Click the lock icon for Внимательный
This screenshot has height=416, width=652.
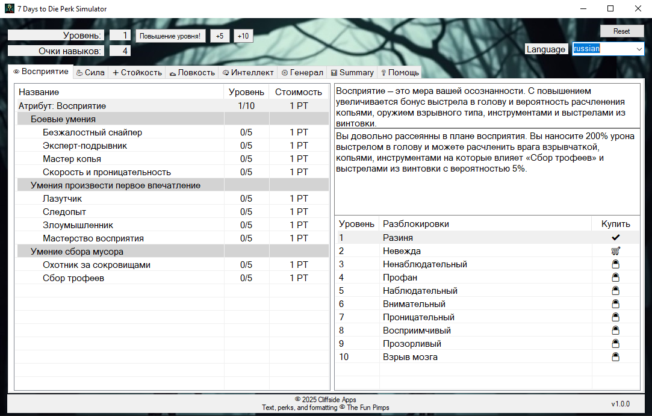615,304
